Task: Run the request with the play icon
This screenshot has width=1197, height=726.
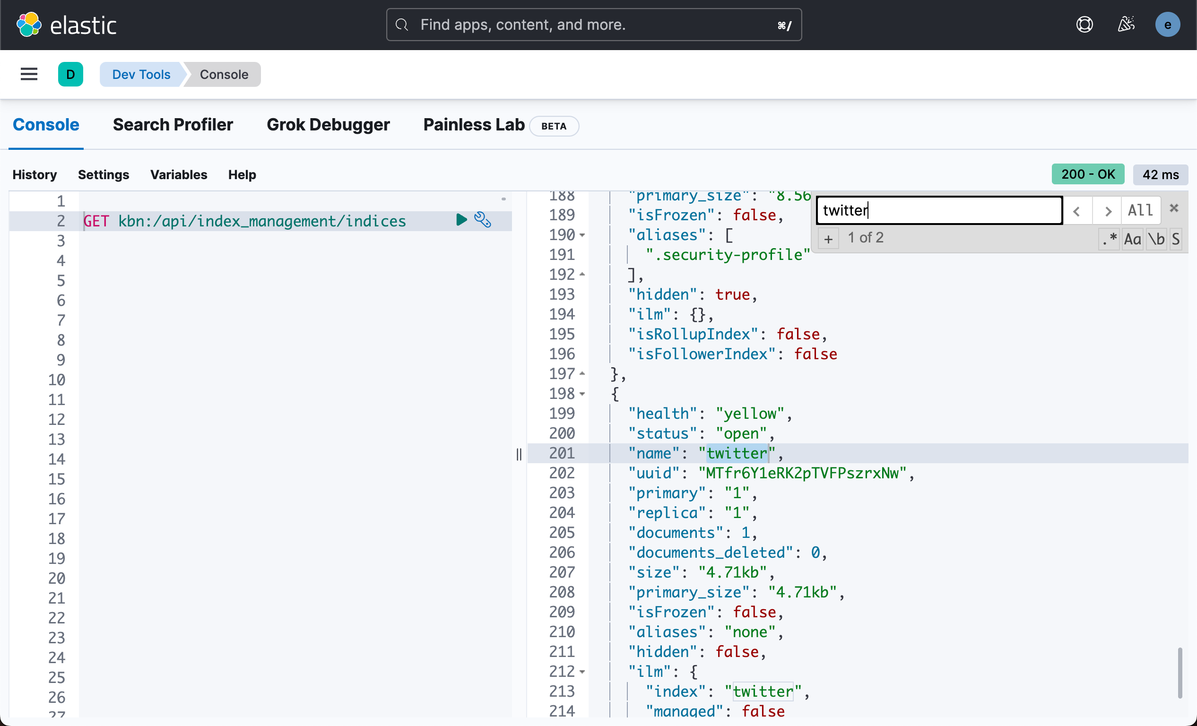Action: click(460, 220)
